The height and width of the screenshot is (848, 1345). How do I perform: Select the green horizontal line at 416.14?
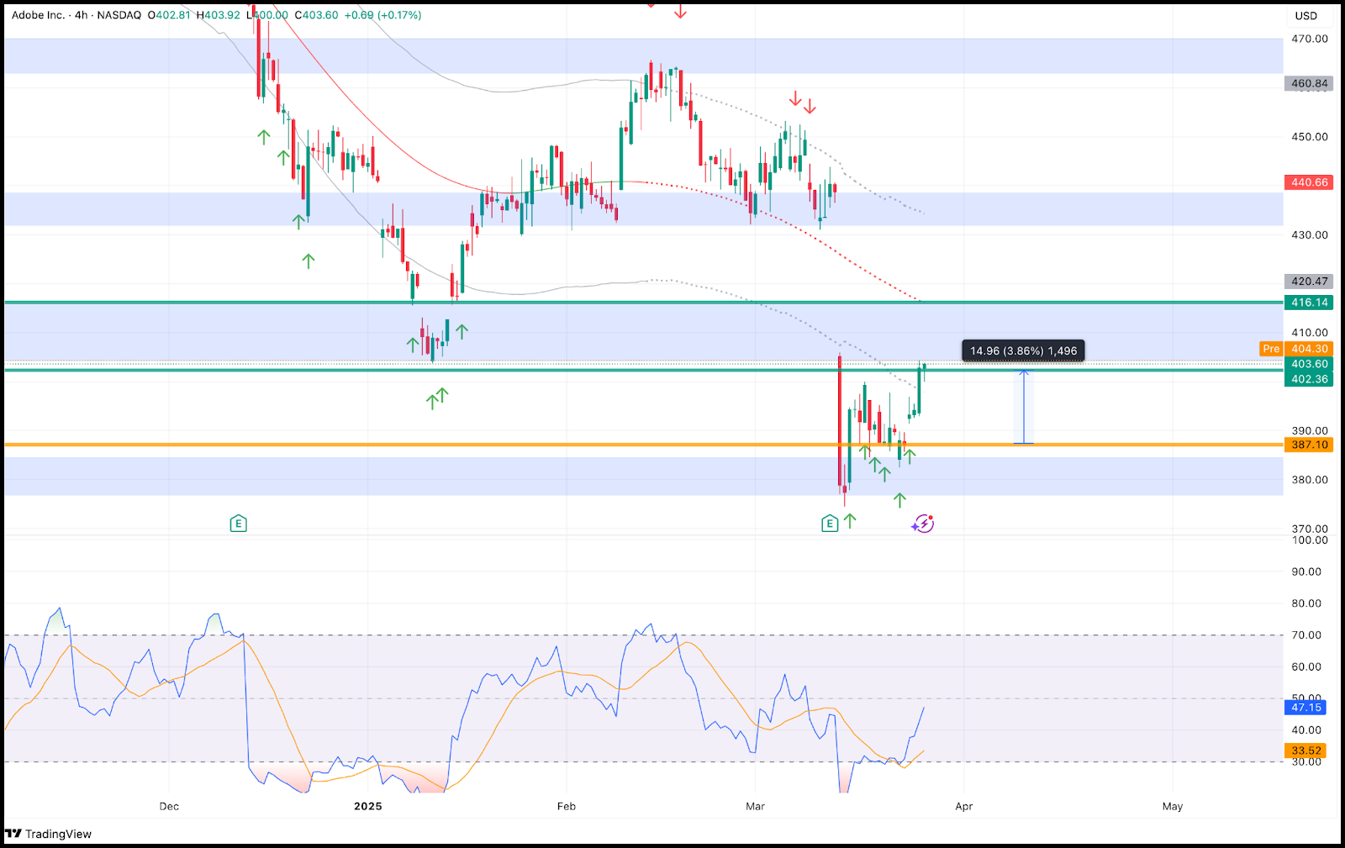click(x=644, y=303)
